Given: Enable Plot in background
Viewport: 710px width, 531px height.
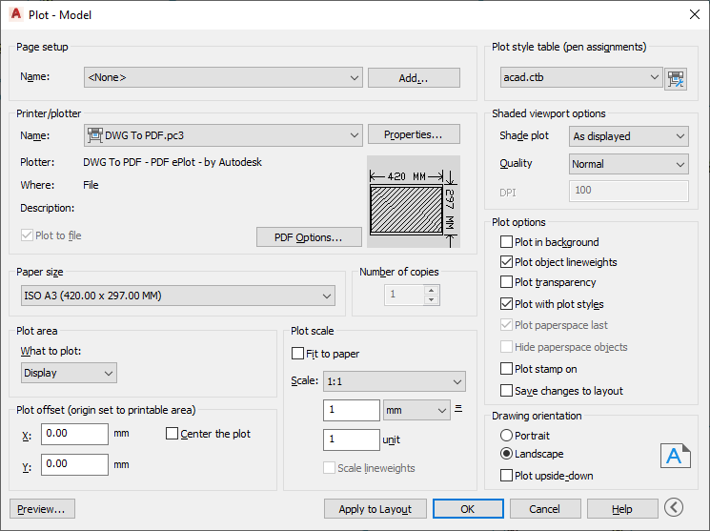Looking at the screenshot, I should tap(506, 242).
